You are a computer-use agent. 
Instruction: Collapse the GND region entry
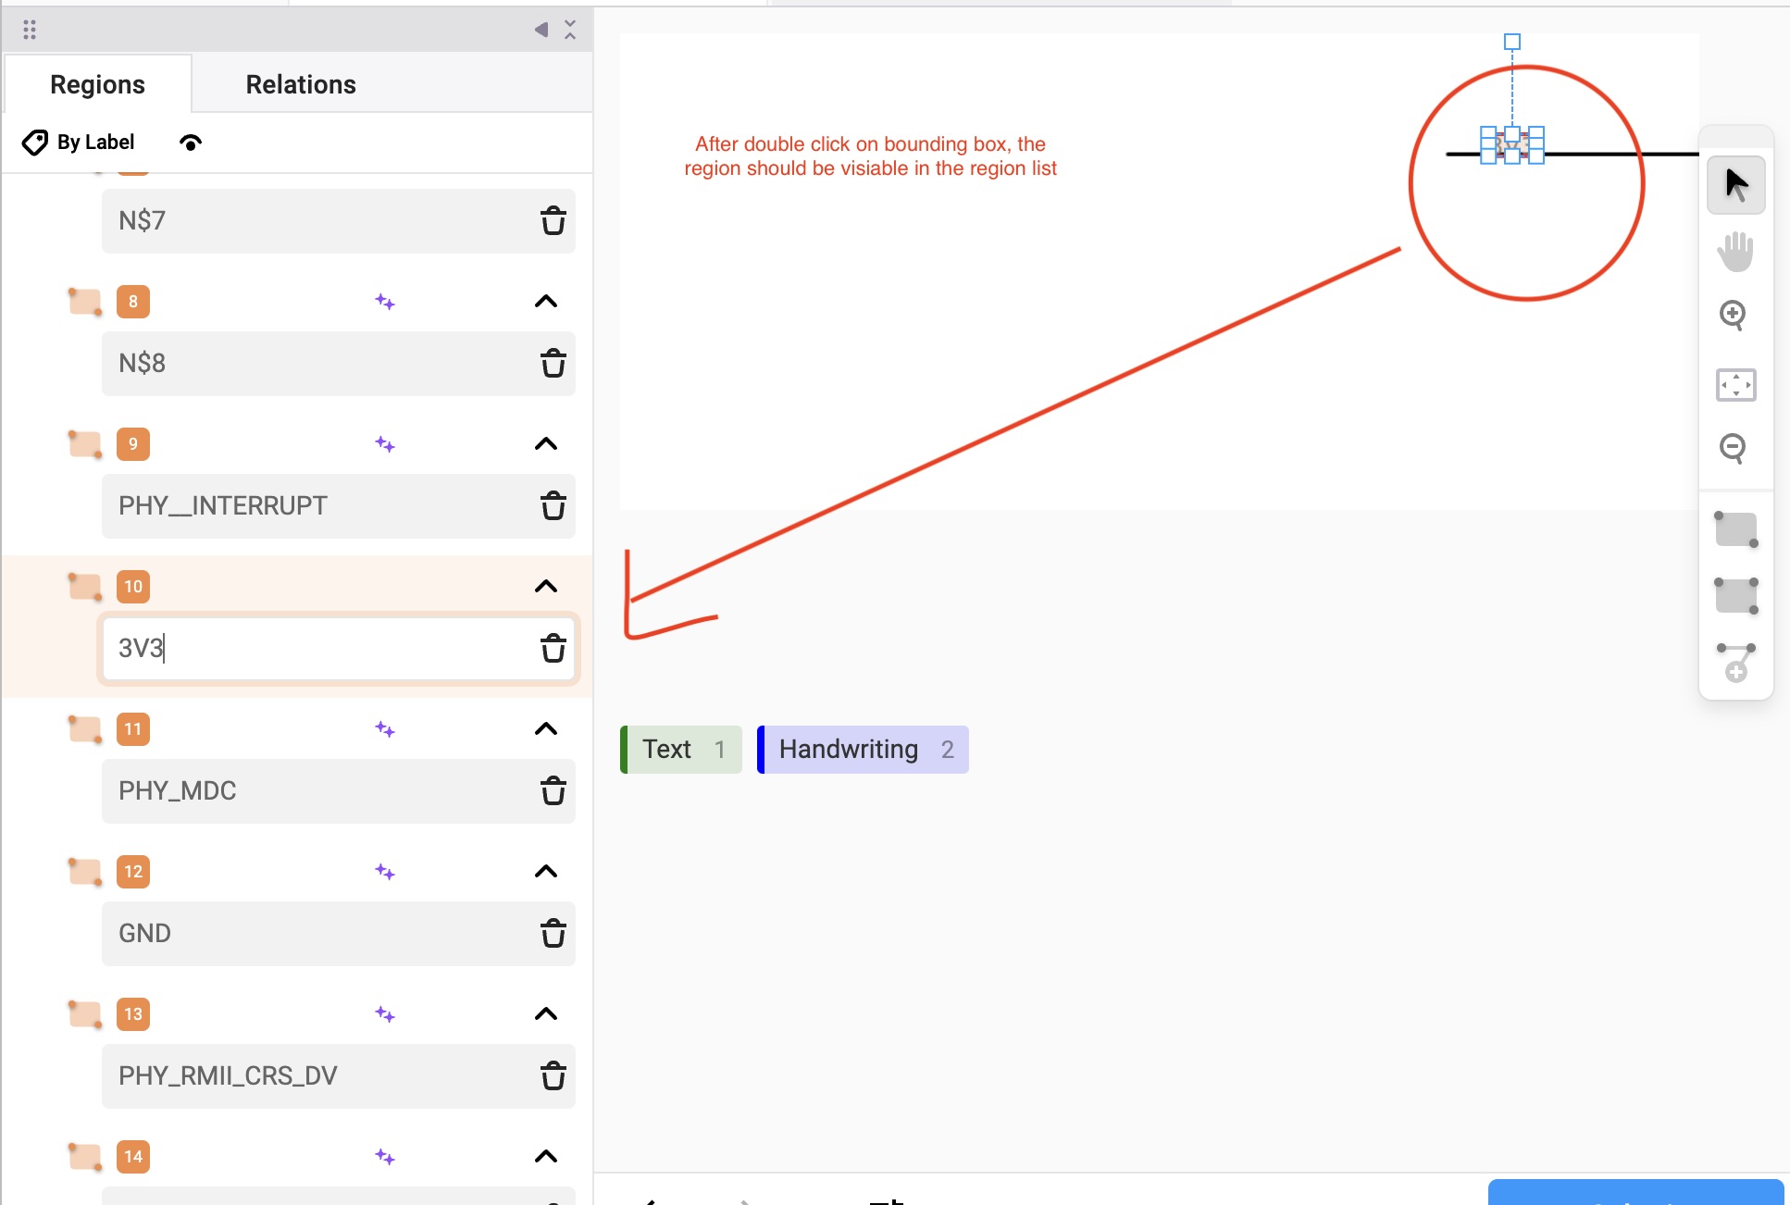(x=545, y=871)
